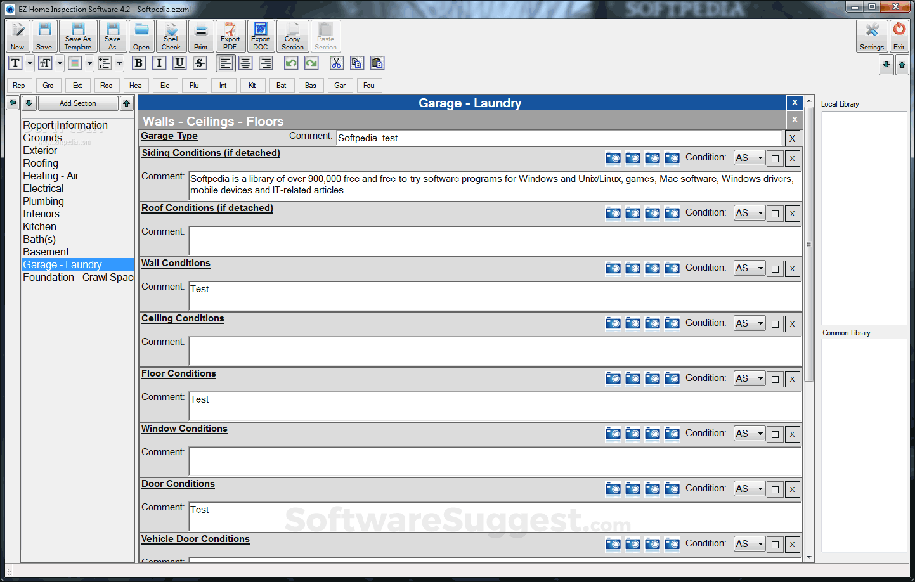Open Condition dropdown for Roof Conditions

tap(760, 213)
